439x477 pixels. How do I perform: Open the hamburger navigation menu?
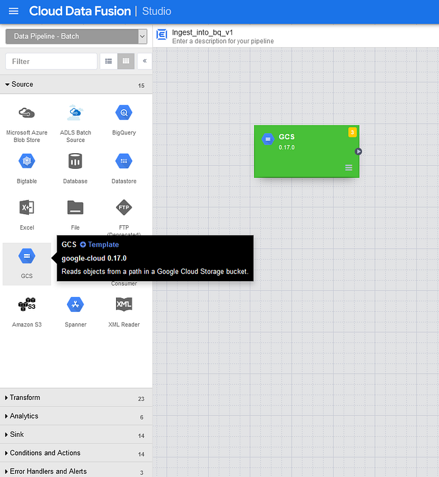click(x=13, y=11)
